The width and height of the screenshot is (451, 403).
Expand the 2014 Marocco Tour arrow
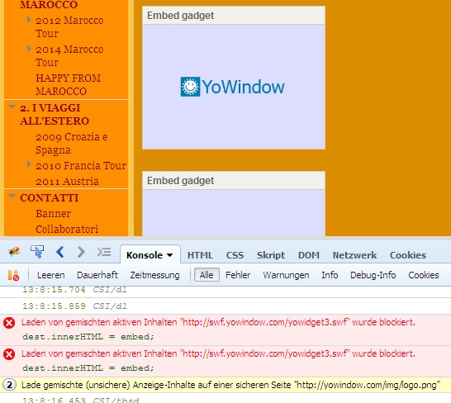pyautogui.click(x=29, y=49)
